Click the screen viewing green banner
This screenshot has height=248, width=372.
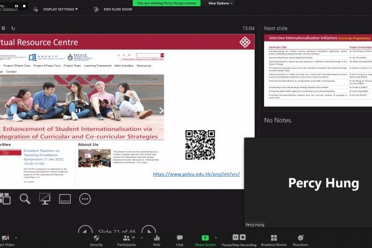click(167, 3)
